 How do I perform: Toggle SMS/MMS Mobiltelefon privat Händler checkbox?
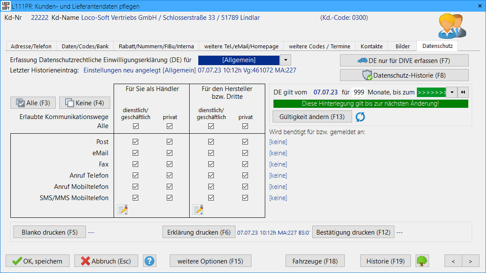coord(169,198)
